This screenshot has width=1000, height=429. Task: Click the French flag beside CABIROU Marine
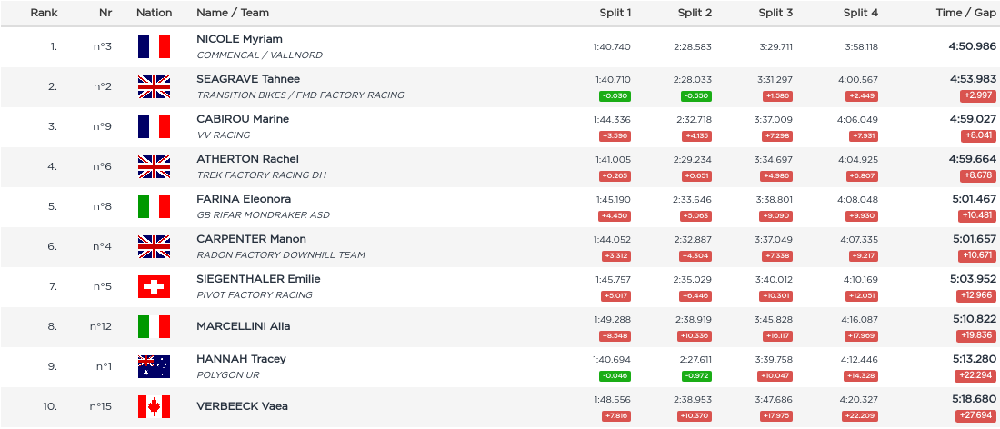click(154, 127)
